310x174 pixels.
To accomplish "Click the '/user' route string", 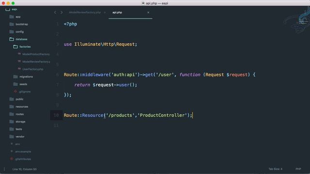I will pos(165,74).
